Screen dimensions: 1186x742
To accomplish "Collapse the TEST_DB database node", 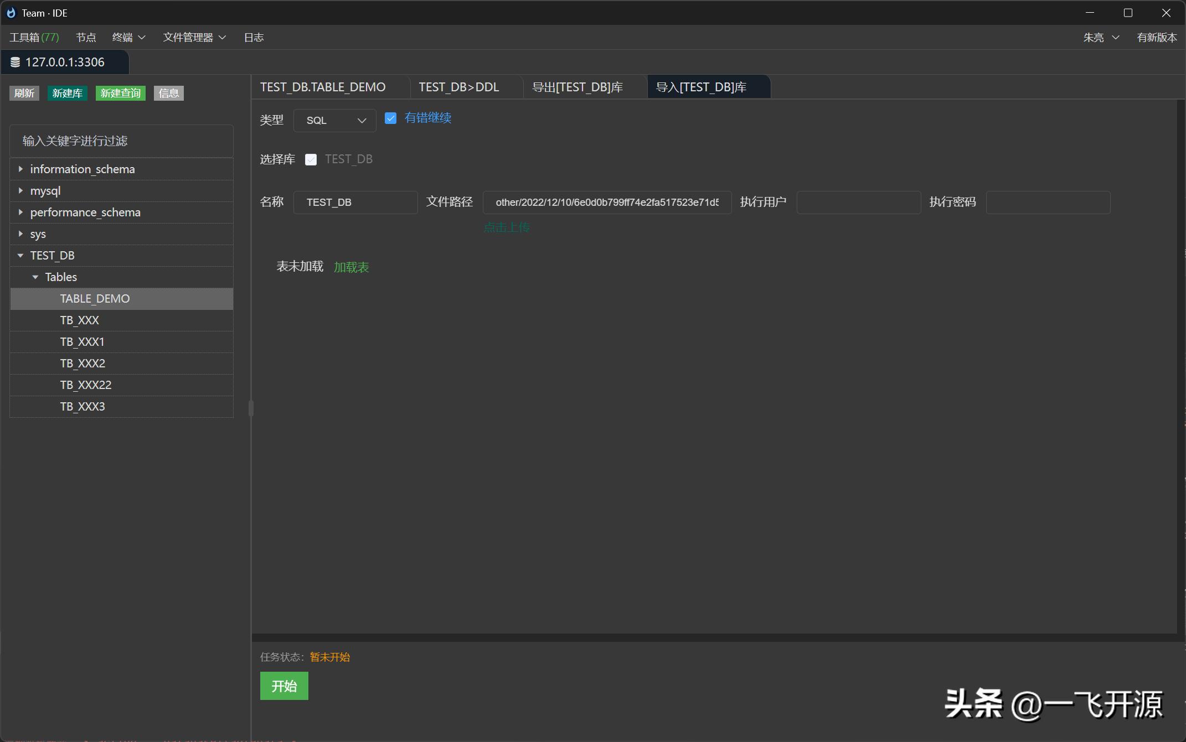I will coord(20,256).
